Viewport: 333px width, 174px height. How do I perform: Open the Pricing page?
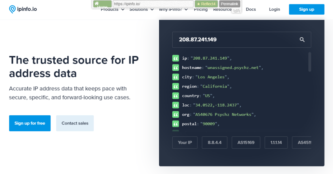tap(201, 9)
